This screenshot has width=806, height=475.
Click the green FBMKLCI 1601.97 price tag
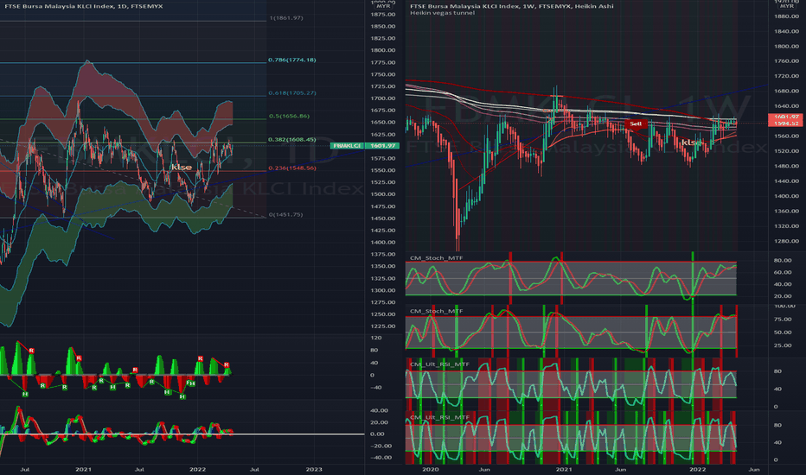click(364, 146)
